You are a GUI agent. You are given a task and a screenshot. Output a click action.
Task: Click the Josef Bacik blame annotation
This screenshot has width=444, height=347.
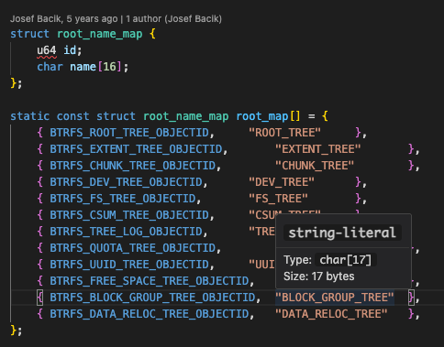coord(116,19)
